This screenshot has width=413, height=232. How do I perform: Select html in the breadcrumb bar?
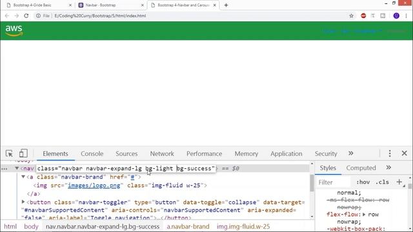(10, 226)
